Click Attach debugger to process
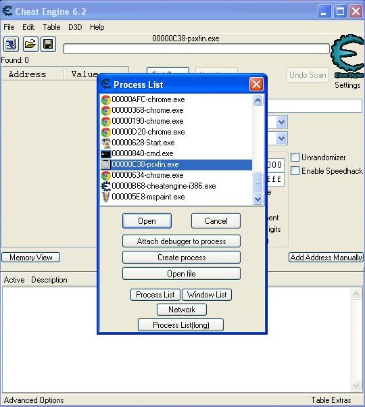The height and width of the screenshot is (407, 365). pos(181,241)
